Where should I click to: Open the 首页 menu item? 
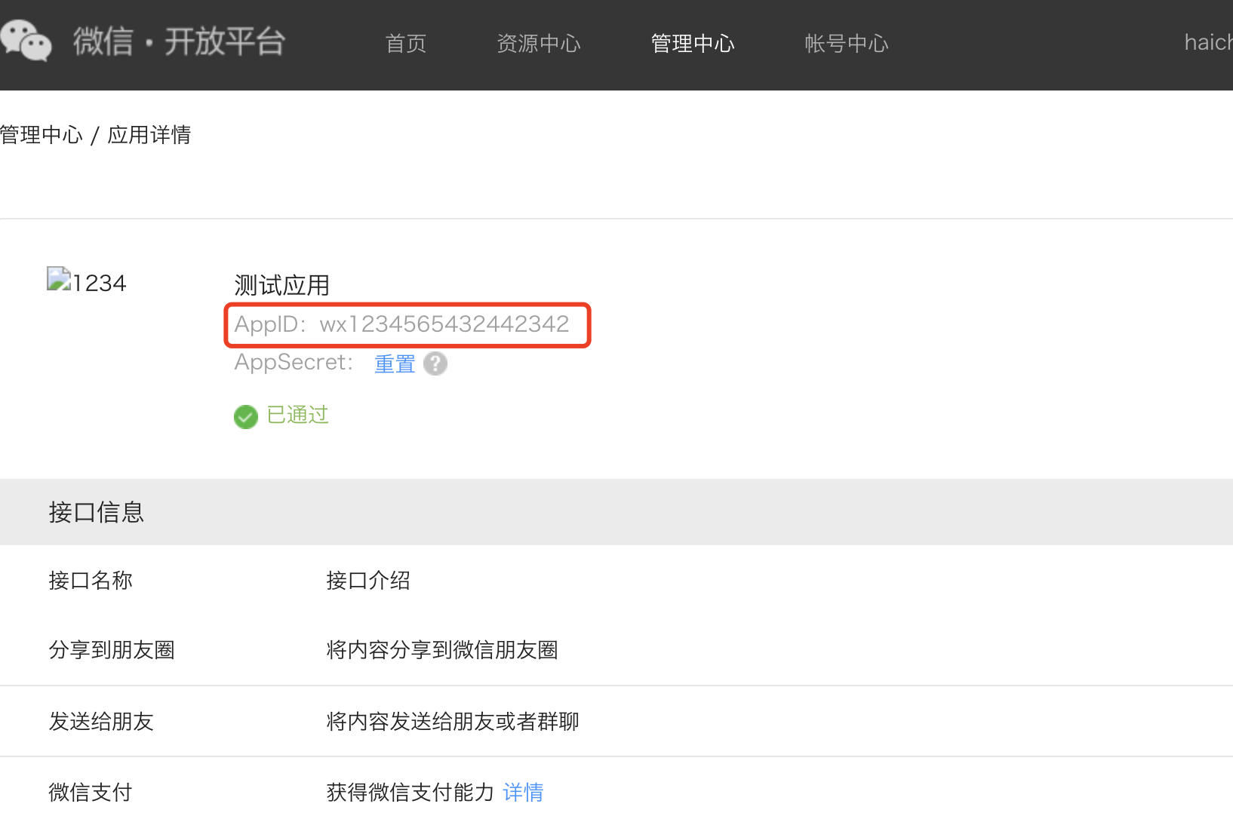coord(406,44)
